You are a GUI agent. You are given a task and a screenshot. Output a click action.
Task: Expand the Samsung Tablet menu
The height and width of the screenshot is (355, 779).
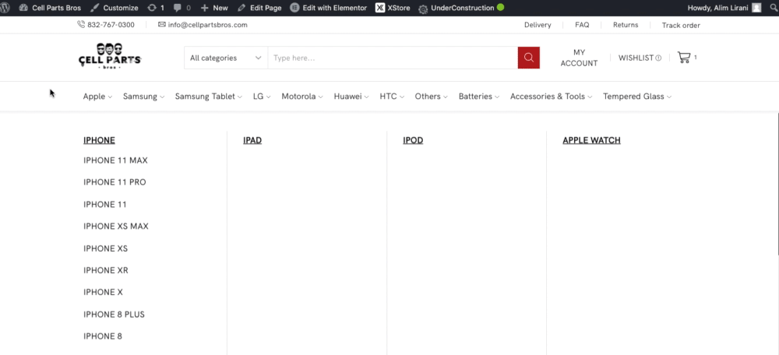click(209, 97)
